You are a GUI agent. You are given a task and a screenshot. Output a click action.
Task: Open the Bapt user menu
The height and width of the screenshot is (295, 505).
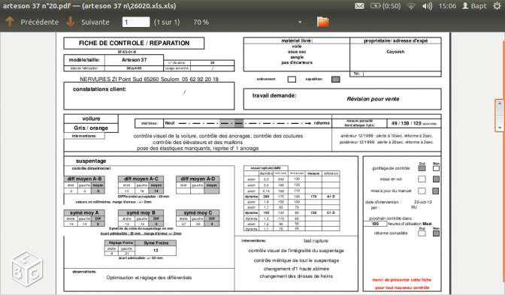pyautogui.click(x=474, y=6)
